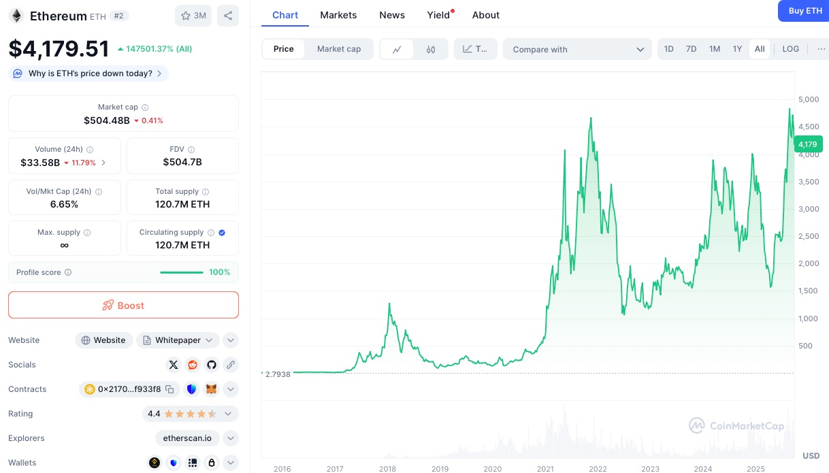Screen dimensions: 829x473
Task: Expand more Contracts chevron
Action: tap(231, 389)
